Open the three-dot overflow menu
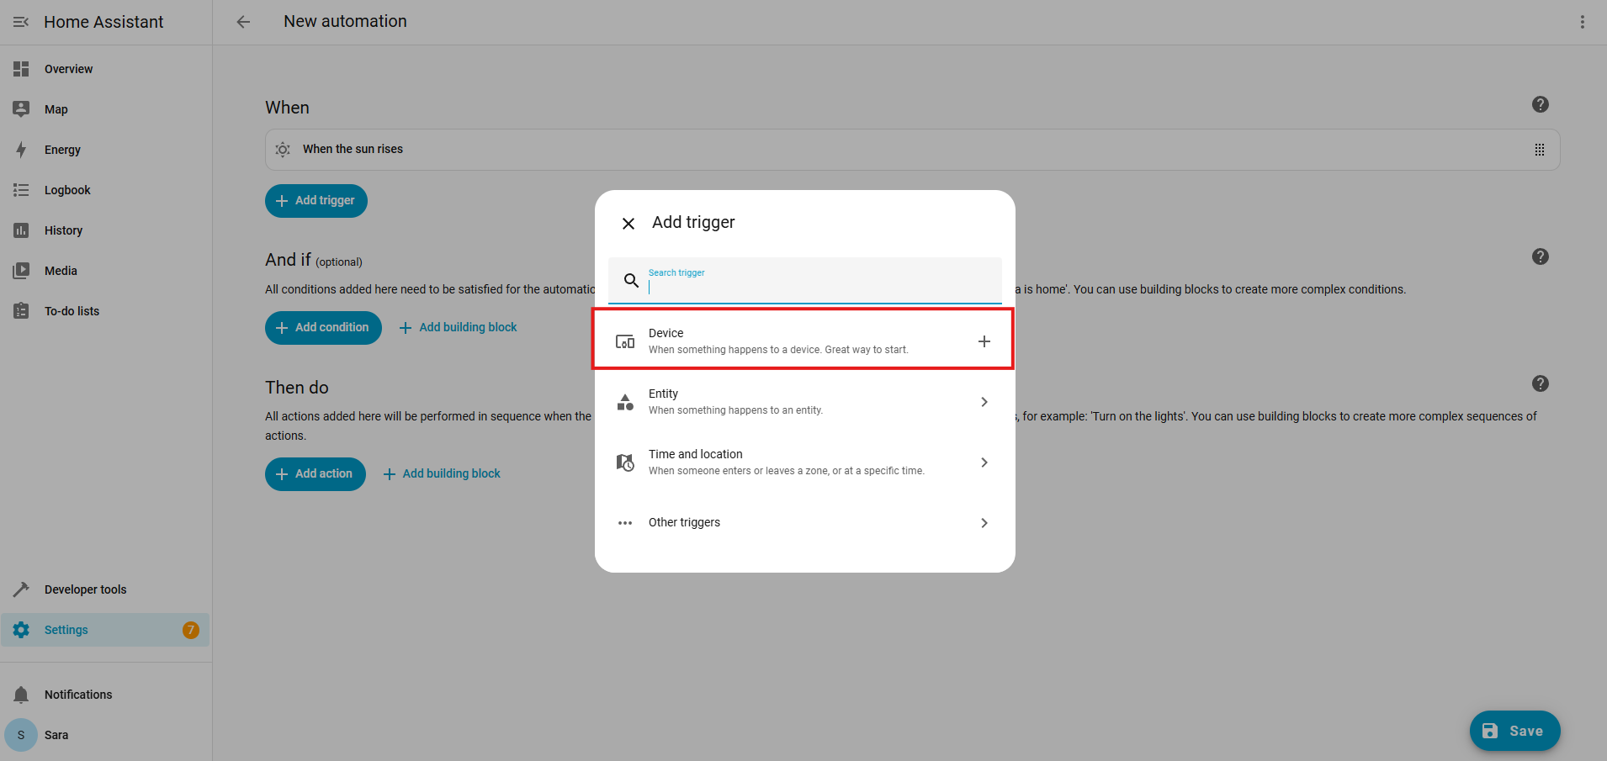Viewport: 1607px width, 761px height. click(1582, 22)
